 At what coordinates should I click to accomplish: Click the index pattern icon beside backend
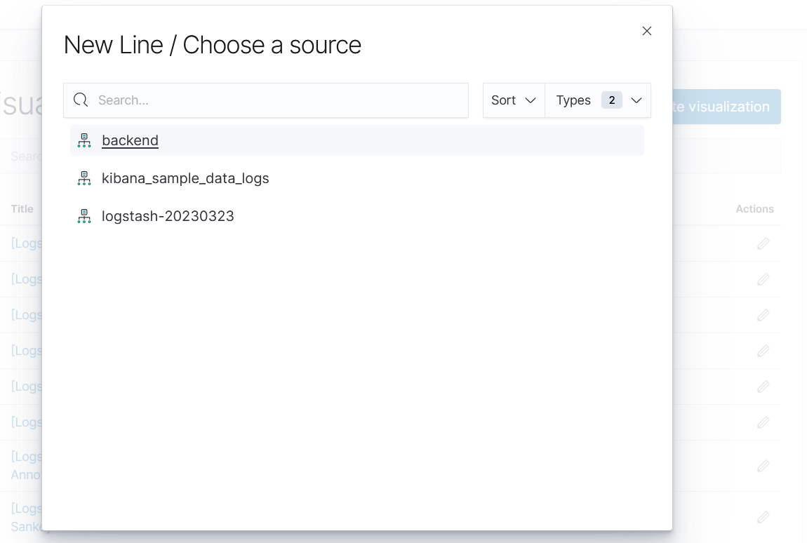(x=84, y=140)
